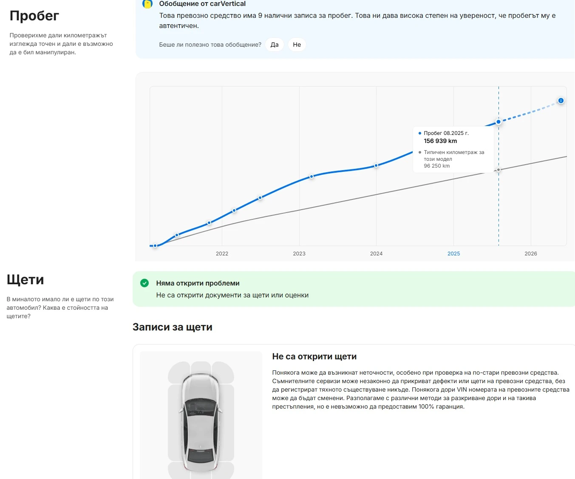Click the "Няма открити проблеми" status banner

(x=354, y=289)
